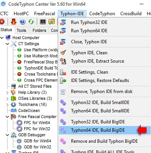
Task: Toggle TyphonIDE Build green status light
Action: pyautogui.click(x=19, y=68)
